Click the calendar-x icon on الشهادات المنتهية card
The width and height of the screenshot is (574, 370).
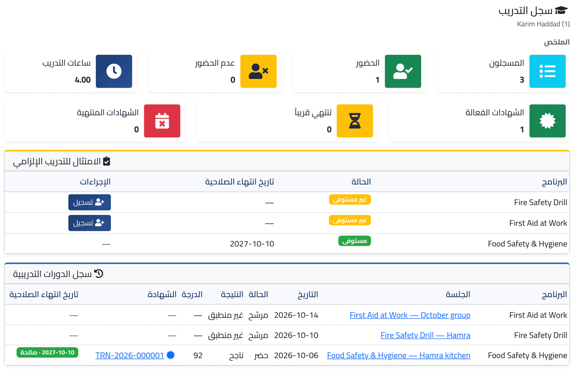162,121
